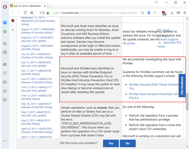Open the Opera main menu logo

[x=5, y=7]
